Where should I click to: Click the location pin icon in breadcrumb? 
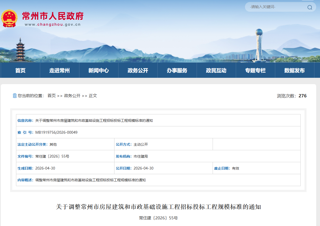[14, 96]
